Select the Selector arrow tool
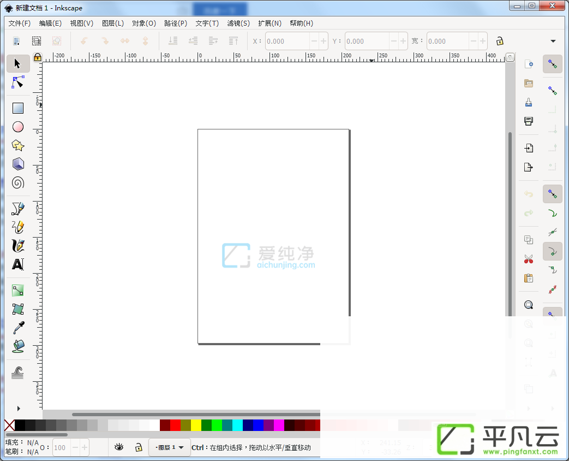The image size is (569, 461). pos(18,63)
